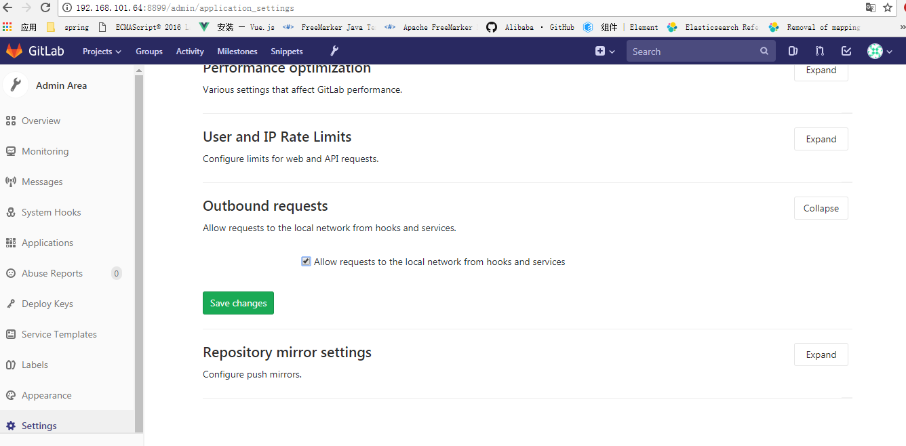
Task: Expand User and IP Rate Limits section
Action: coord(821,139)
